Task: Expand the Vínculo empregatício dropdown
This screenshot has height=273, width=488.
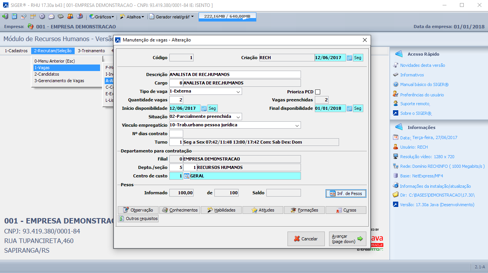Action: (x=297, y=125)
